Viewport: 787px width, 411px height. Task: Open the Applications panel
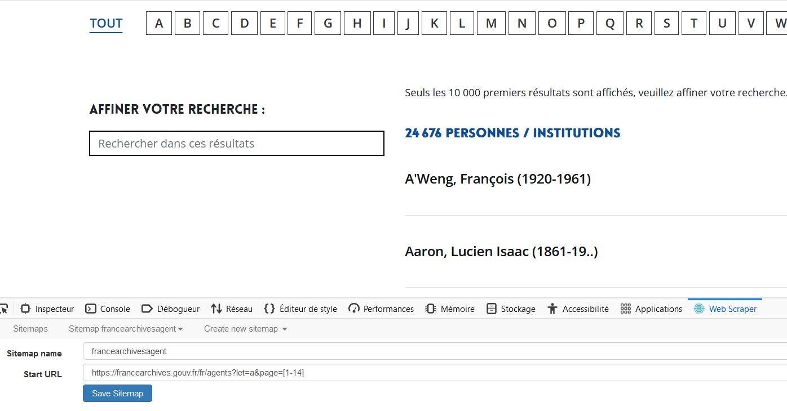pyautogui.click(x=651, y=309)
